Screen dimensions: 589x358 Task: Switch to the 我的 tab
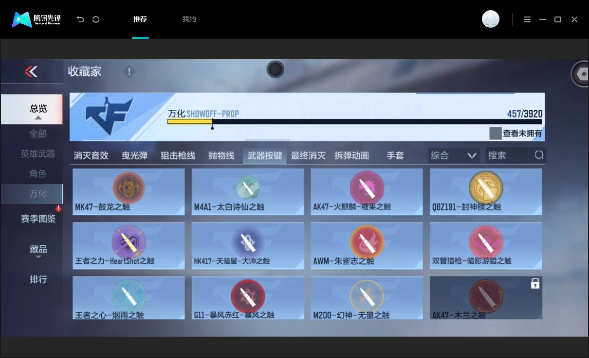[x=189, y=19]
